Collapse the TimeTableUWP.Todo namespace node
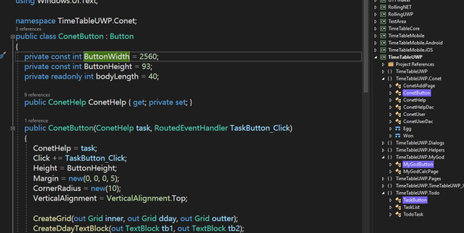464x233 pixels. (x=383, y=193)
